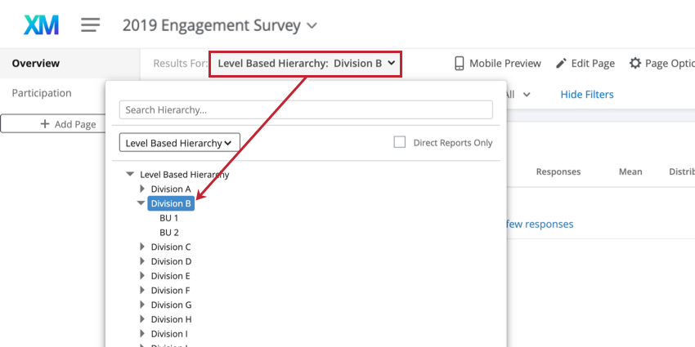Open the hamburger navigation menu

[91, 25]
